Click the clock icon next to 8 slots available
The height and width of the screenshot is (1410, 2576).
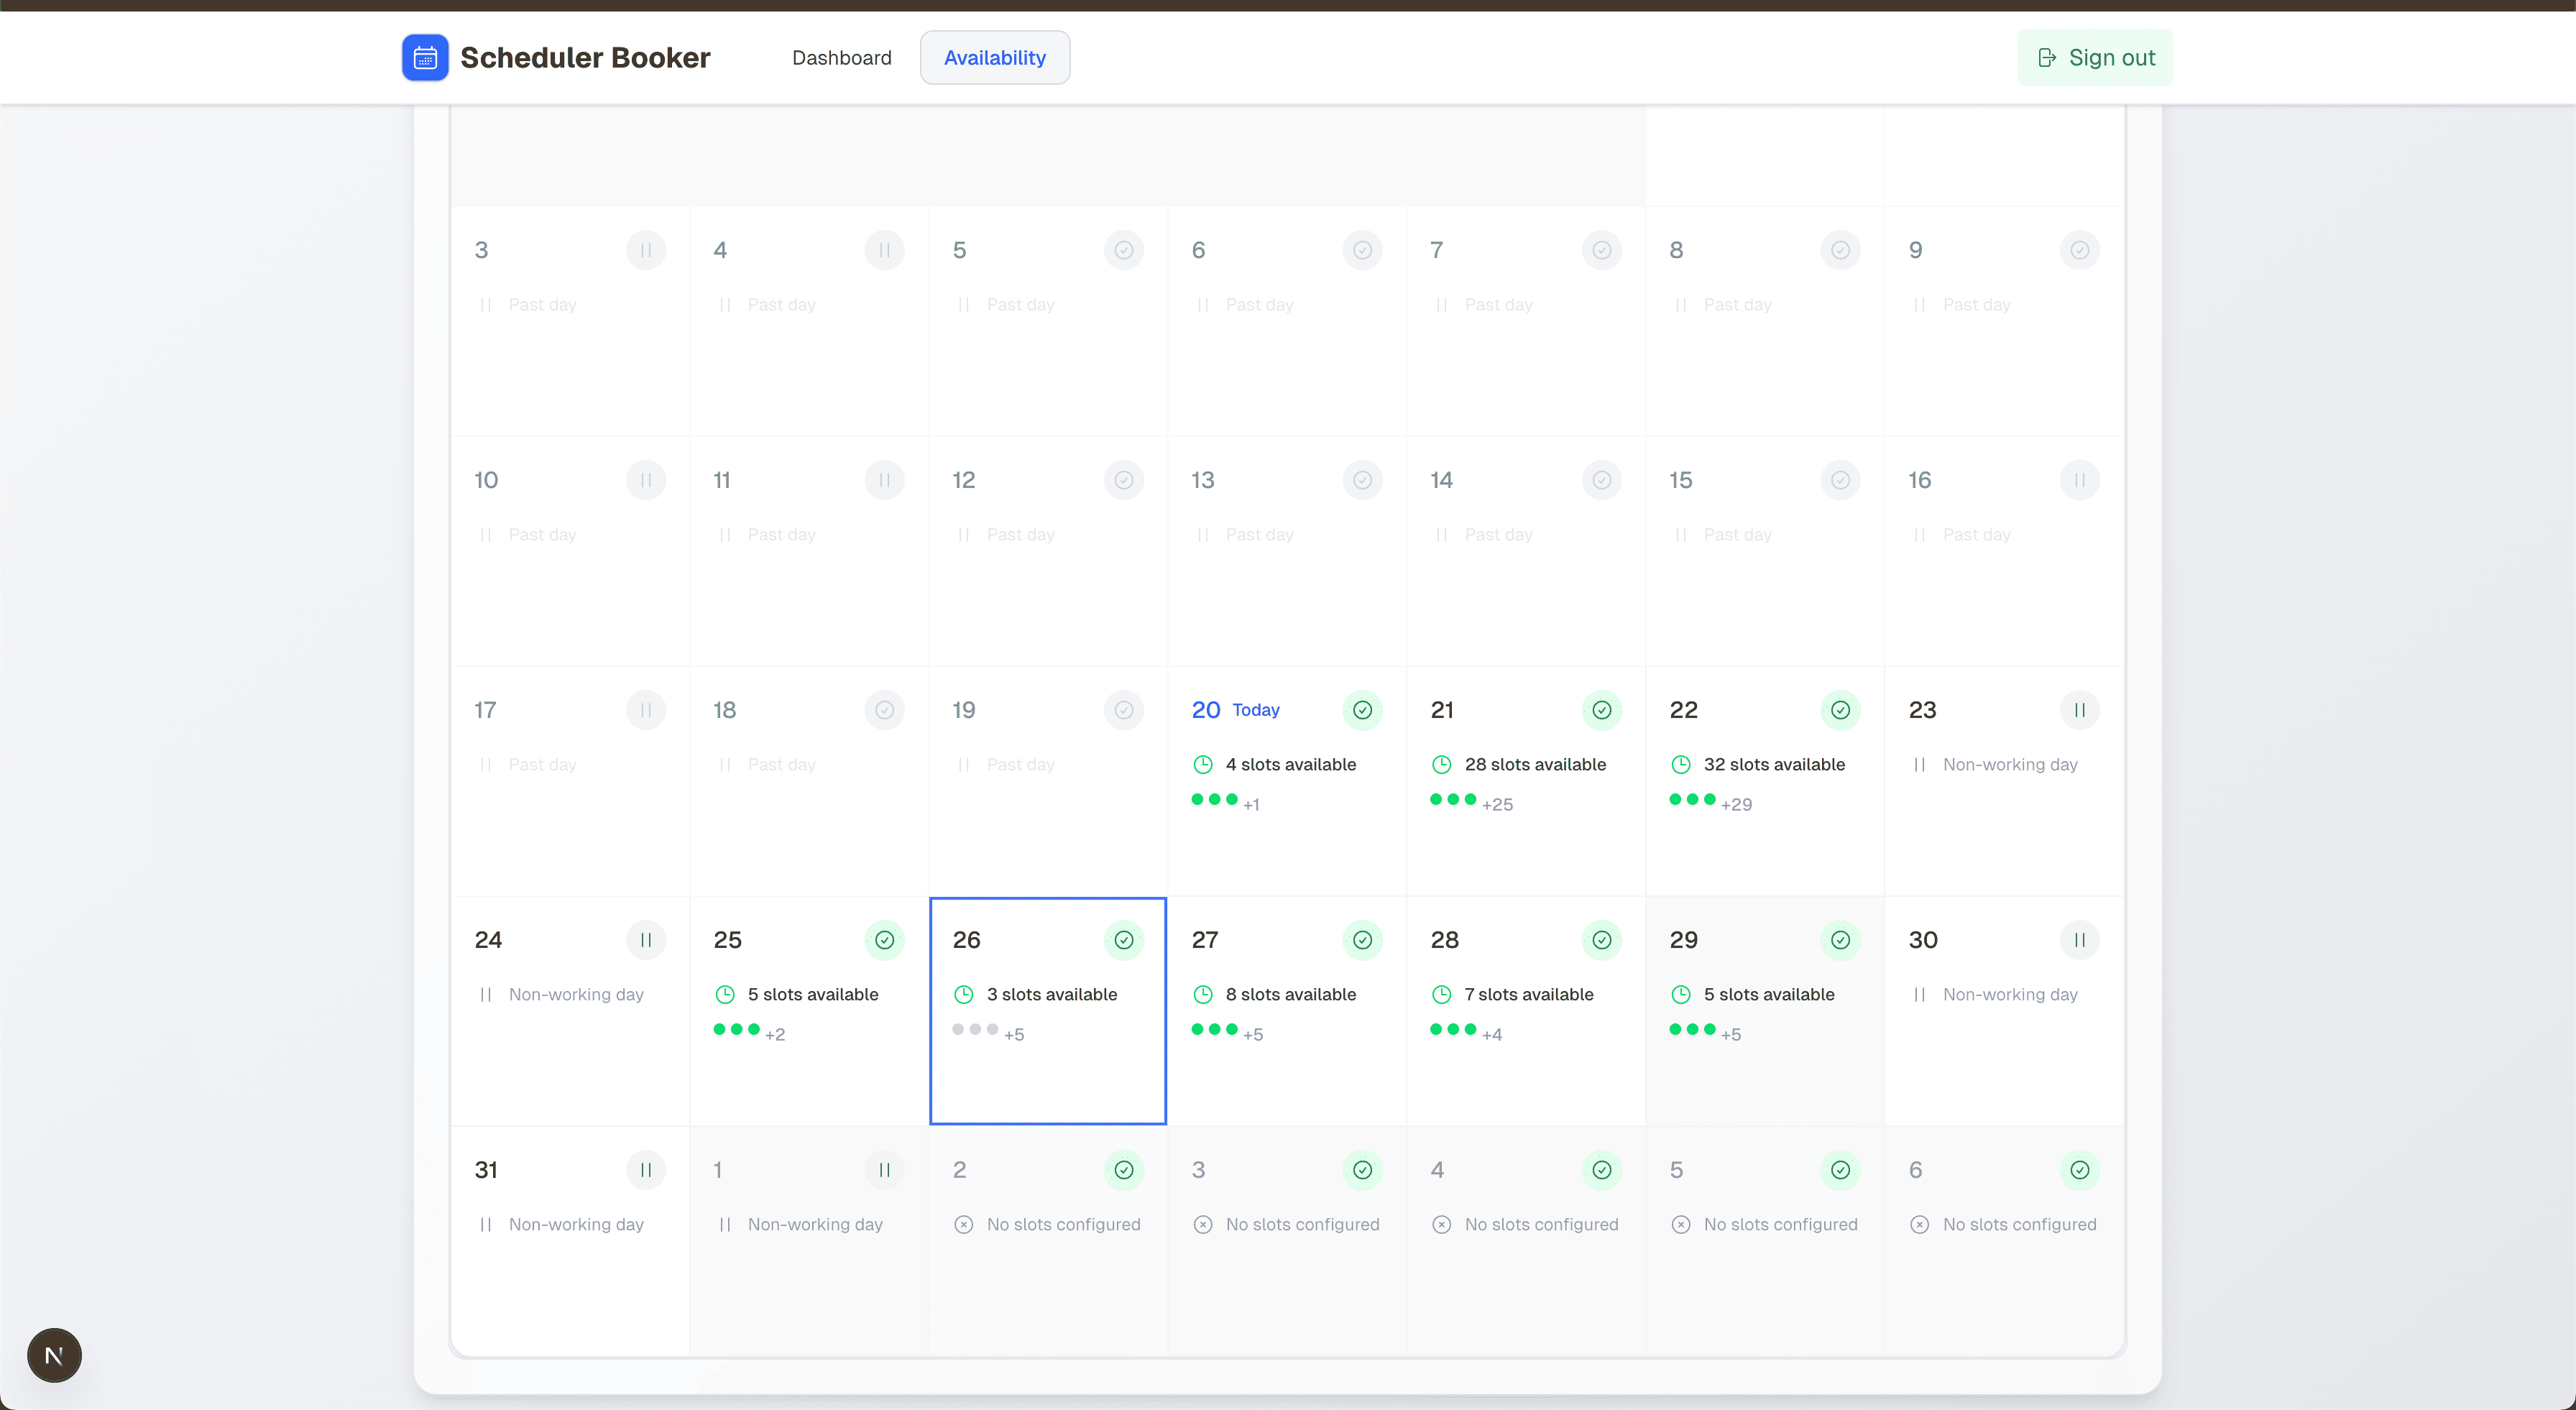[x=1203, y=994]
